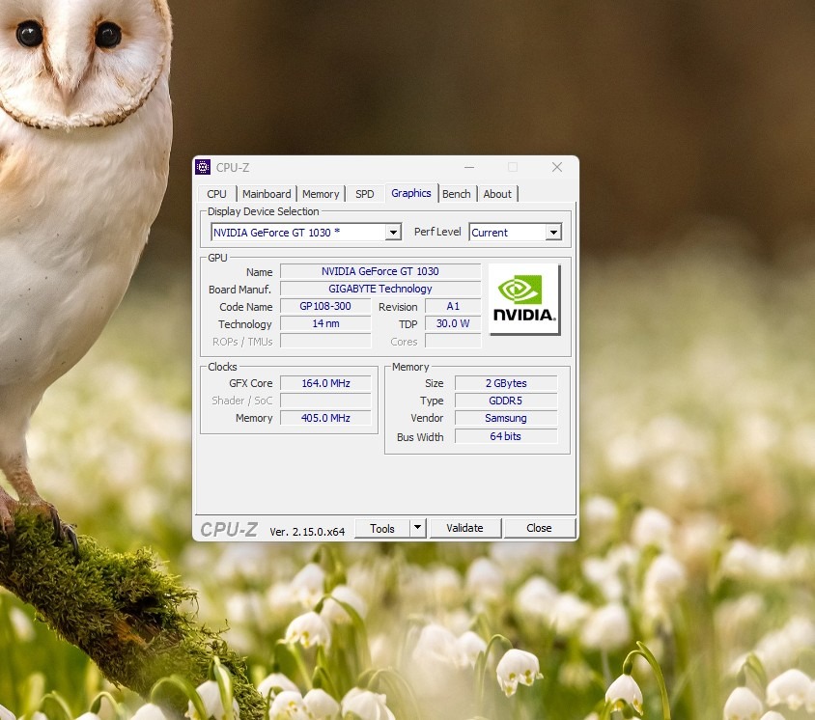Close the CPU-Z window with X

pos(557,167)
